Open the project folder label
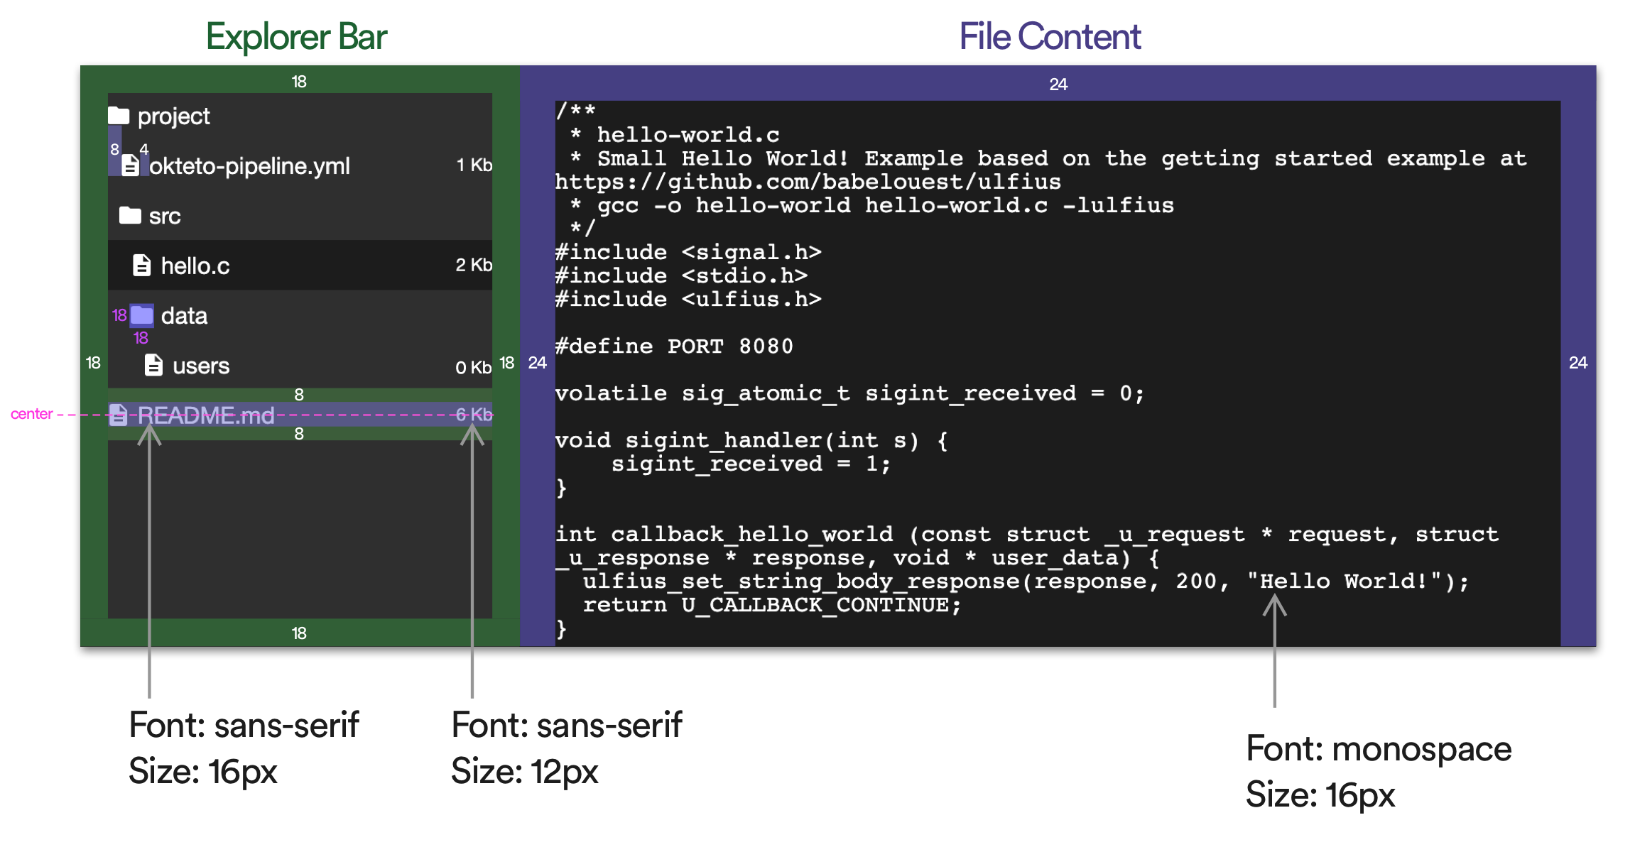This screenshot has height=852, width=1635. pos(173,116)
